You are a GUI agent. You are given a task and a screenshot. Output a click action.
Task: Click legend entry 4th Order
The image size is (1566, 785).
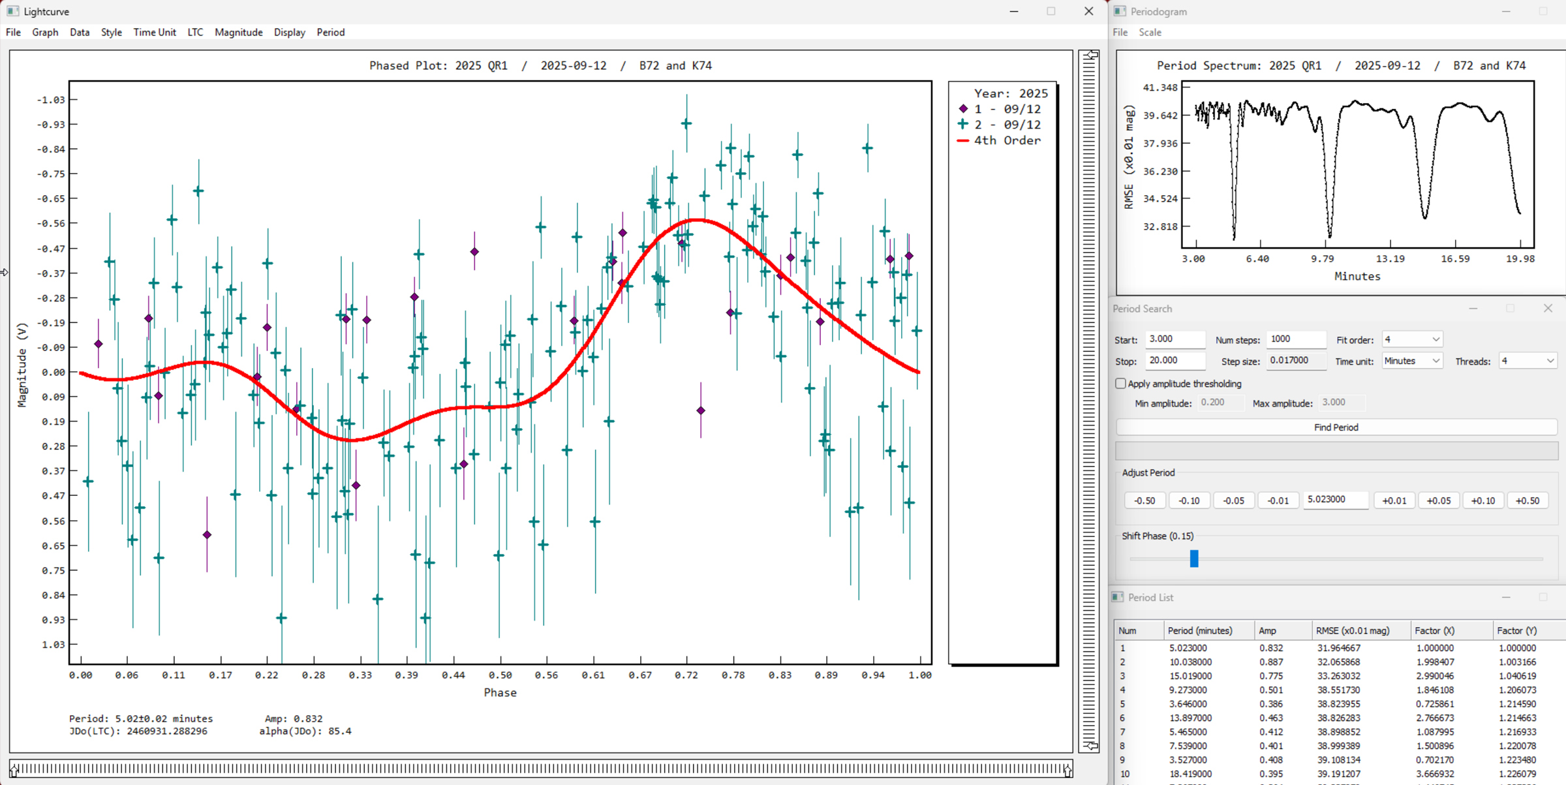pos(999,140)
